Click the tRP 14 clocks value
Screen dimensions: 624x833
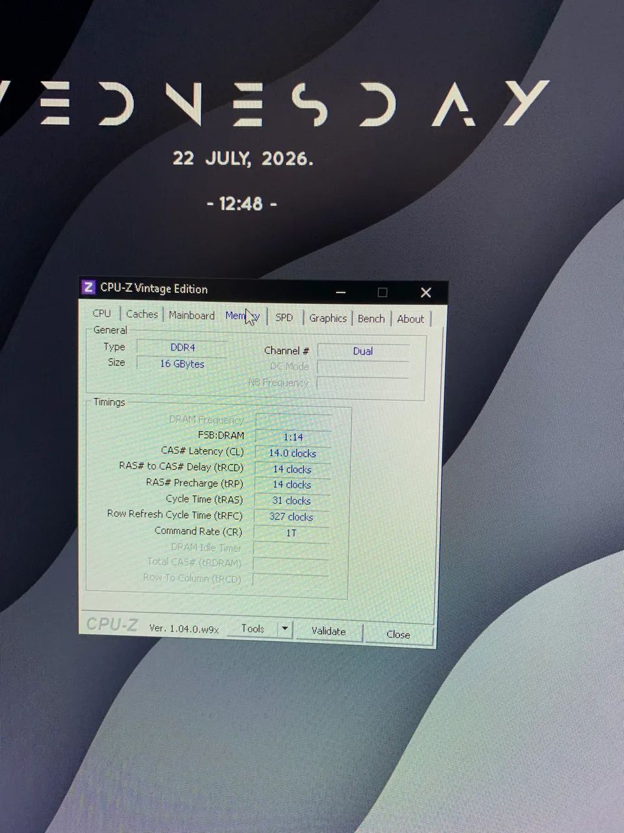point(292,485)
